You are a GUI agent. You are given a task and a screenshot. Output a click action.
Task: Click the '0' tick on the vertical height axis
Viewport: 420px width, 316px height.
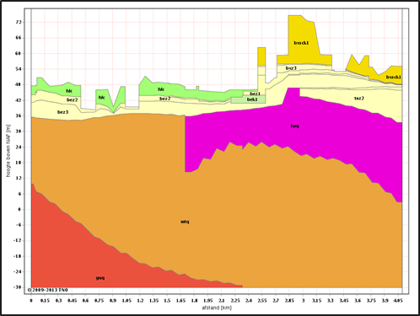(19, 209)
